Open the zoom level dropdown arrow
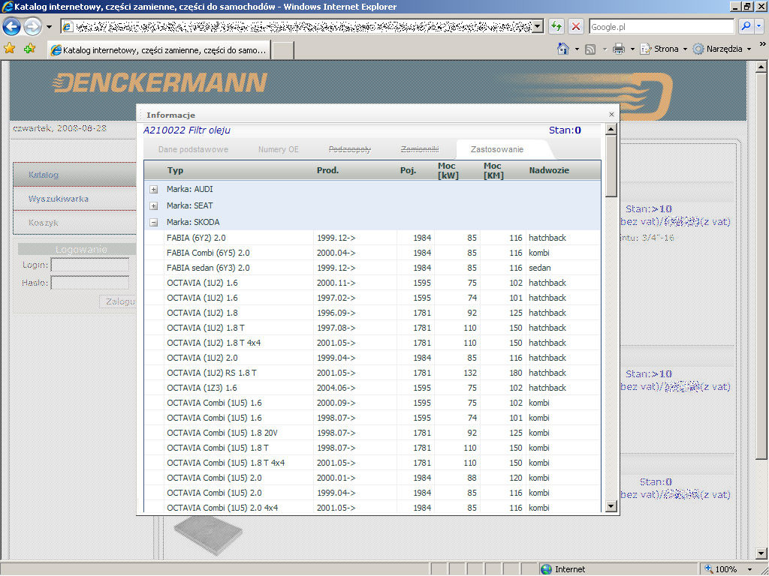The height and width of the screenshot is (576, 769). tap(750, 570)
